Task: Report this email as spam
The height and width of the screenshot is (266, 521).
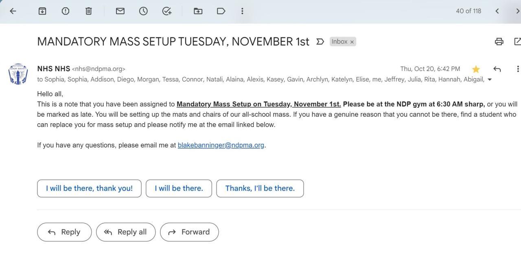Action: [x=66, y=11]
